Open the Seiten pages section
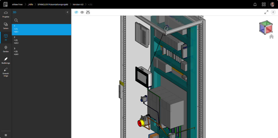The image size is (278, 138). [x=6, y=26]
